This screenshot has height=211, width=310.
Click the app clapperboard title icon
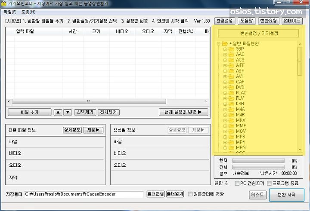pos(4,3)
